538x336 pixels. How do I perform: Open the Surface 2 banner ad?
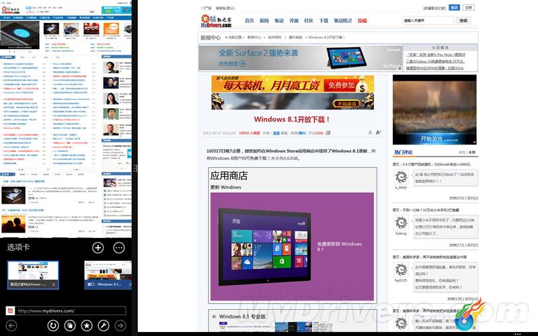[300, 58]
